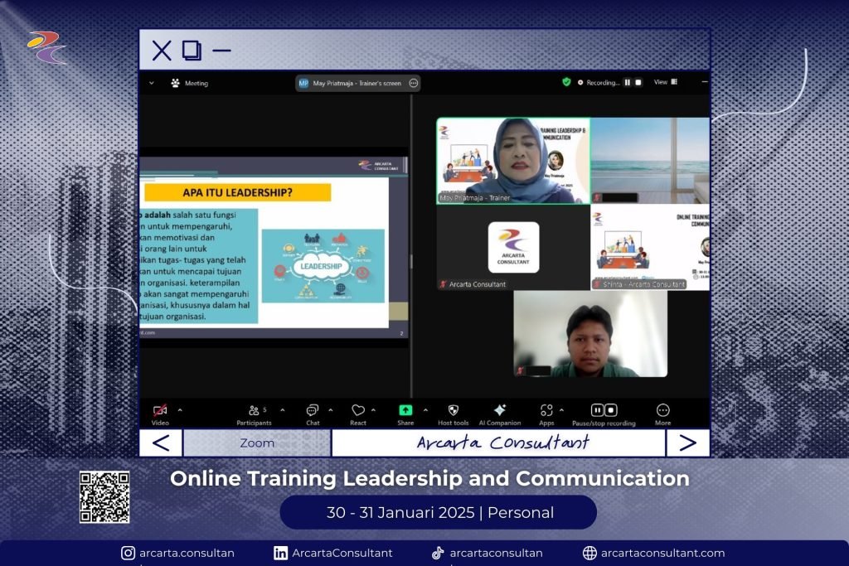Expand the Participants options arrow
The width and height of the screenshot is (849, 566).
click(x=282, y=409)
